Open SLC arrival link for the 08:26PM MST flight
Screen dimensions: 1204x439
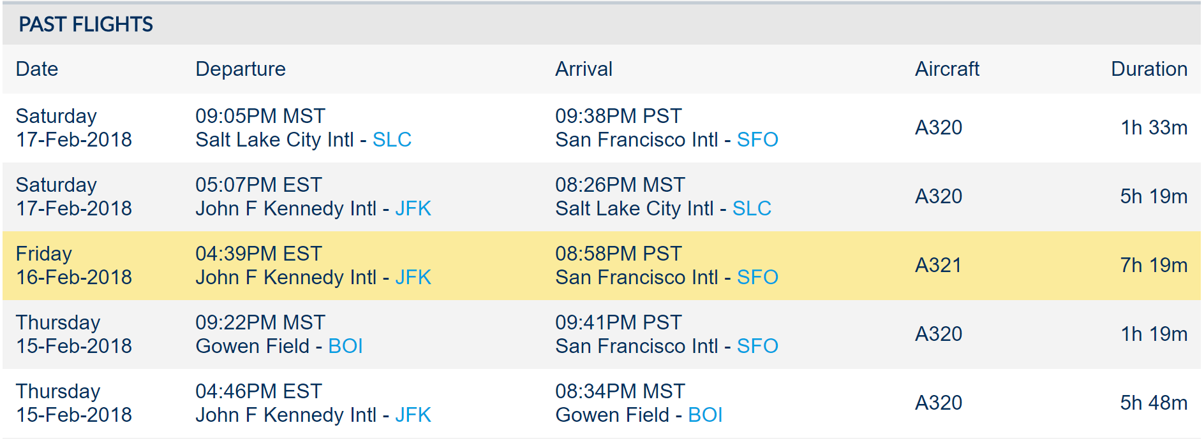(x=752, y=208)
